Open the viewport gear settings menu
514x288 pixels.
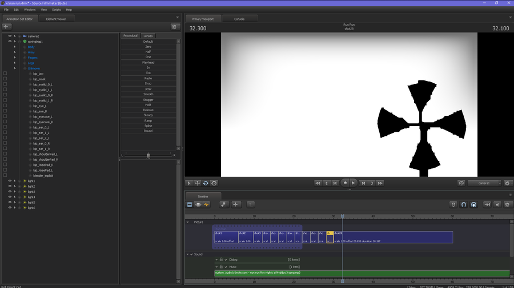[x=507, y=183]
